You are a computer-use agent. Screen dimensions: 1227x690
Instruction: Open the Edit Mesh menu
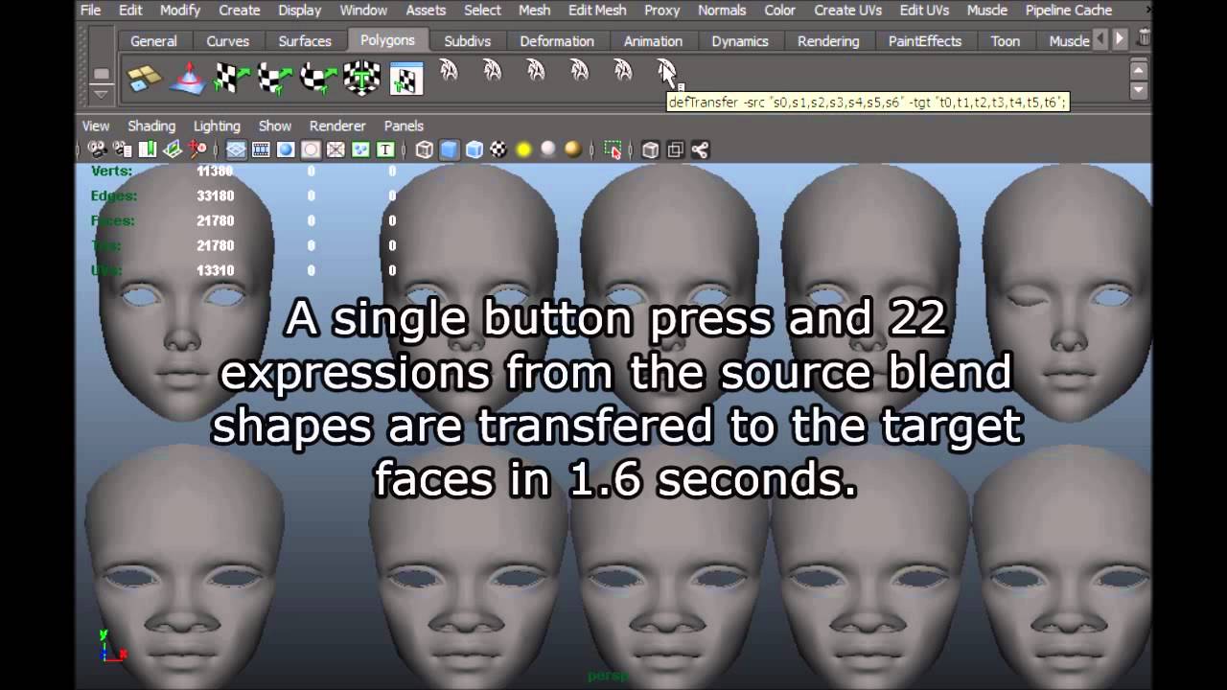597,10
